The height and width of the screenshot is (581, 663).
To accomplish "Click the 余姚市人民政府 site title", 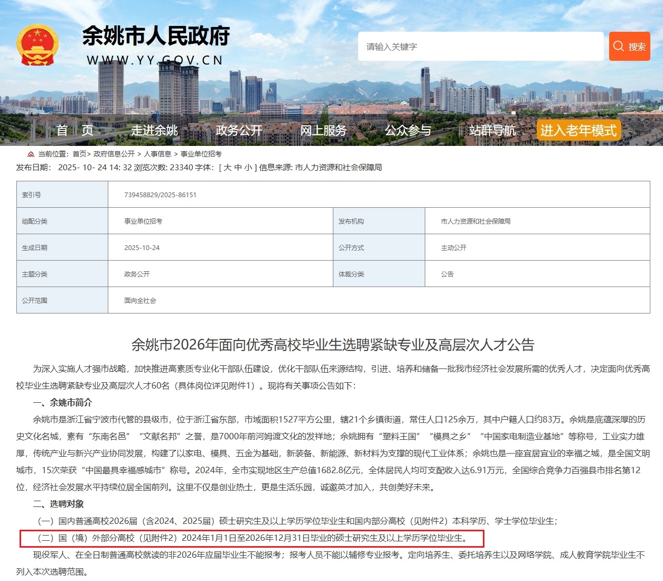I will point(155,36).
